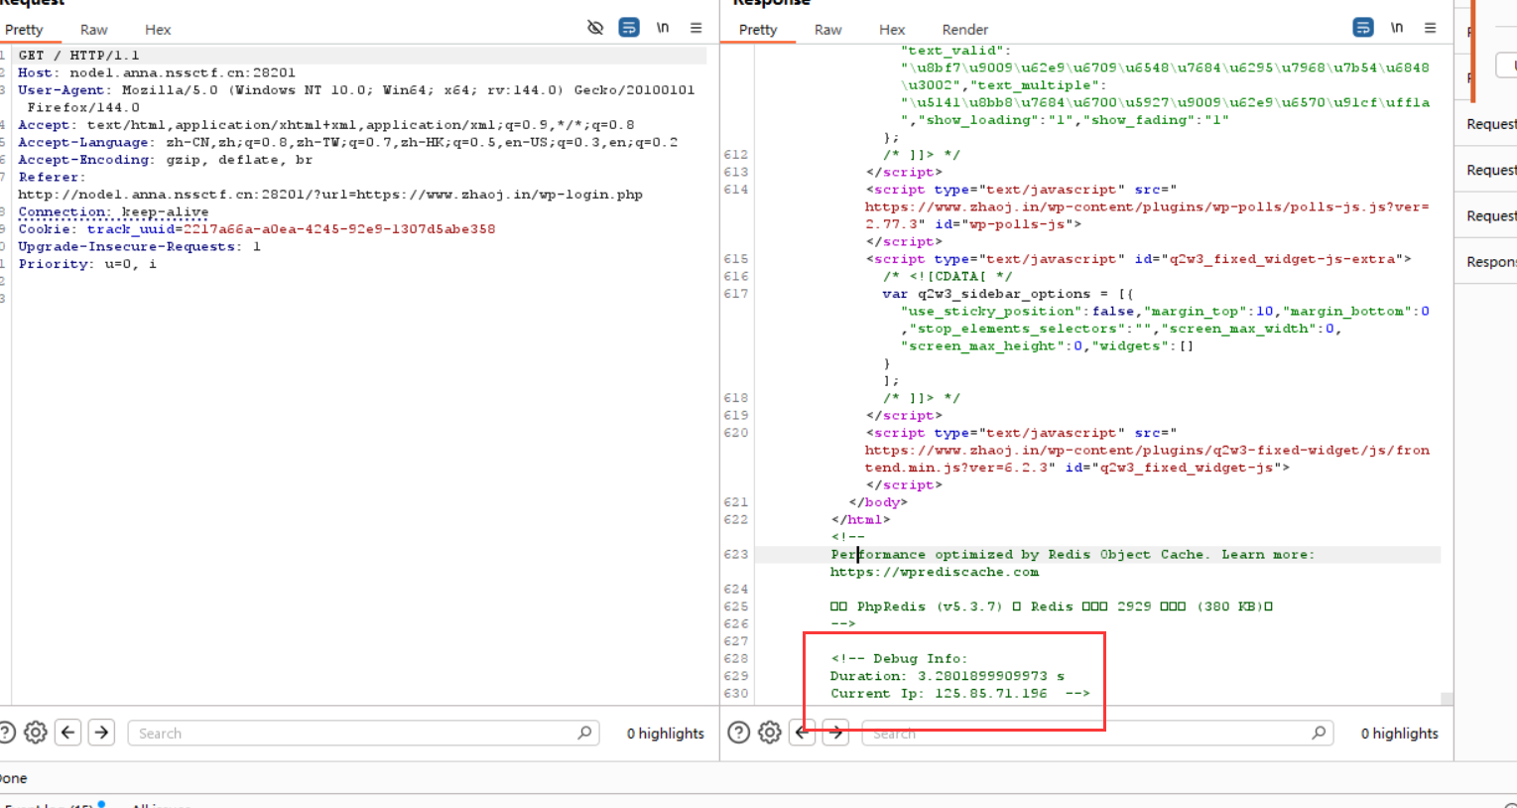This screenshot has height=808, width=1517.
Task: Toggle \n non-printable characters in Request panel
Action: click(x=663, y=28)
